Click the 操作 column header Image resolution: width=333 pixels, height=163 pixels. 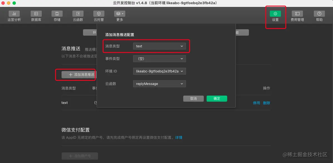pyautogui.click(x=266, y=88)
